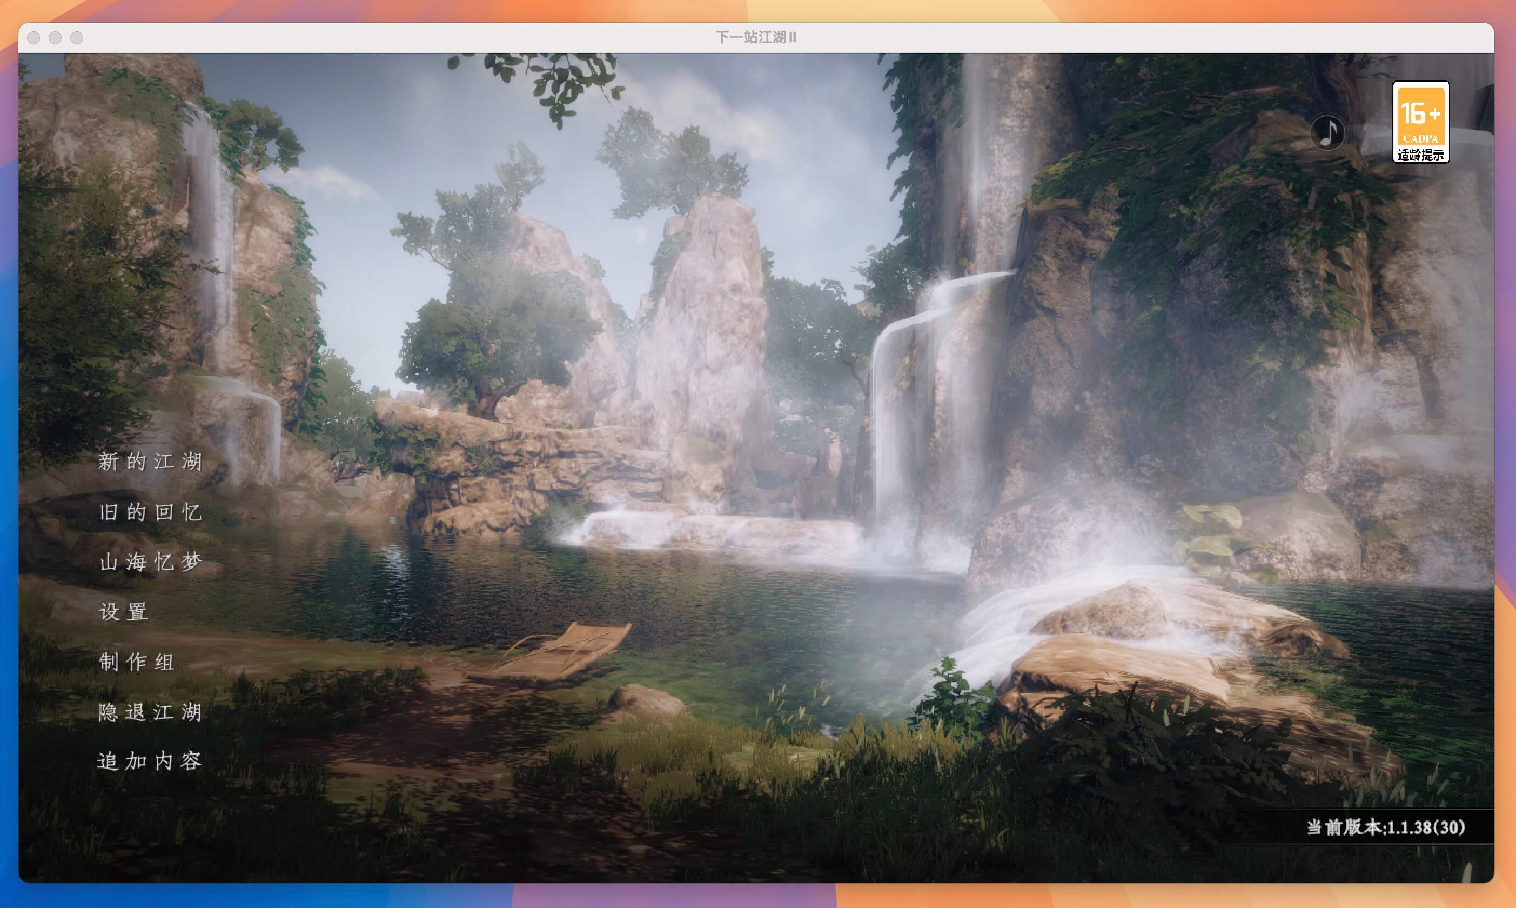Maximize the game window to fullscreen
The width and height of the screenshot is (1516, 908).
click(x=76, y=38)
